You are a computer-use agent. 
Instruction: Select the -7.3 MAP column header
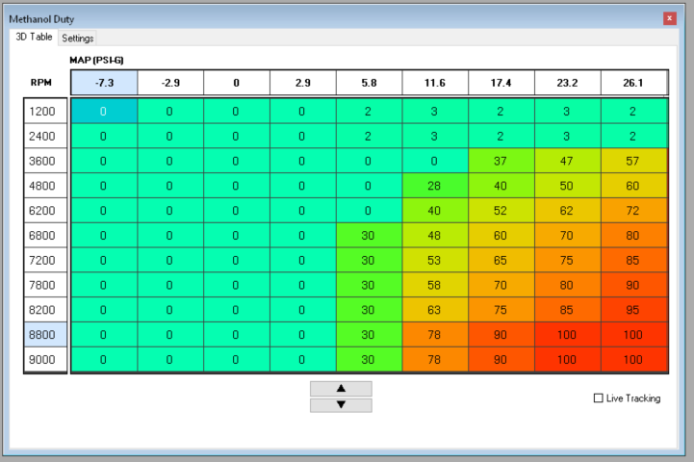click(x=104, y=84)
